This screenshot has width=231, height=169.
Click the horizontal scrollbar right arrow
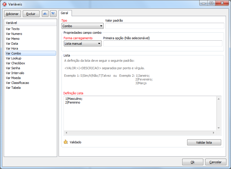(x=214, y=133)
